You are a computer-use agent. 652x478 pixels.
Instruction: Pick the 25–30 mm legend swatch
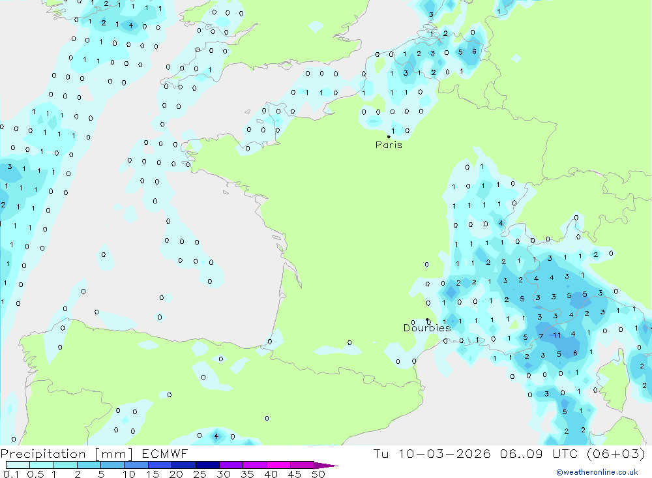tap(207, 465)
